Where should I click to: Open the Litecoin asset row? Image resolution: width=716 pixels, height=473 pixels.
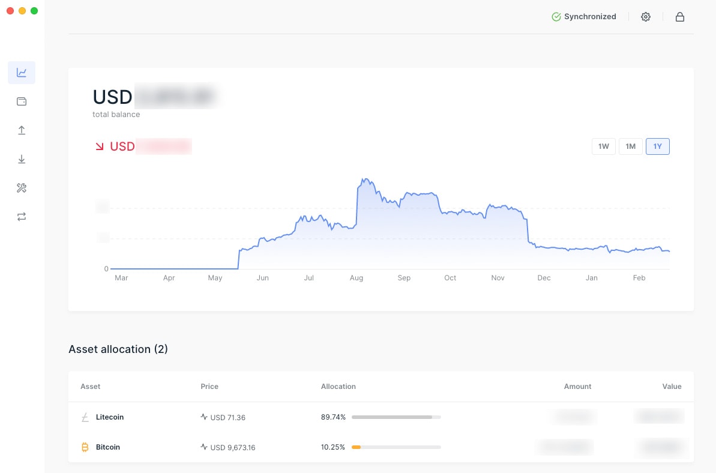click(110, 417)
